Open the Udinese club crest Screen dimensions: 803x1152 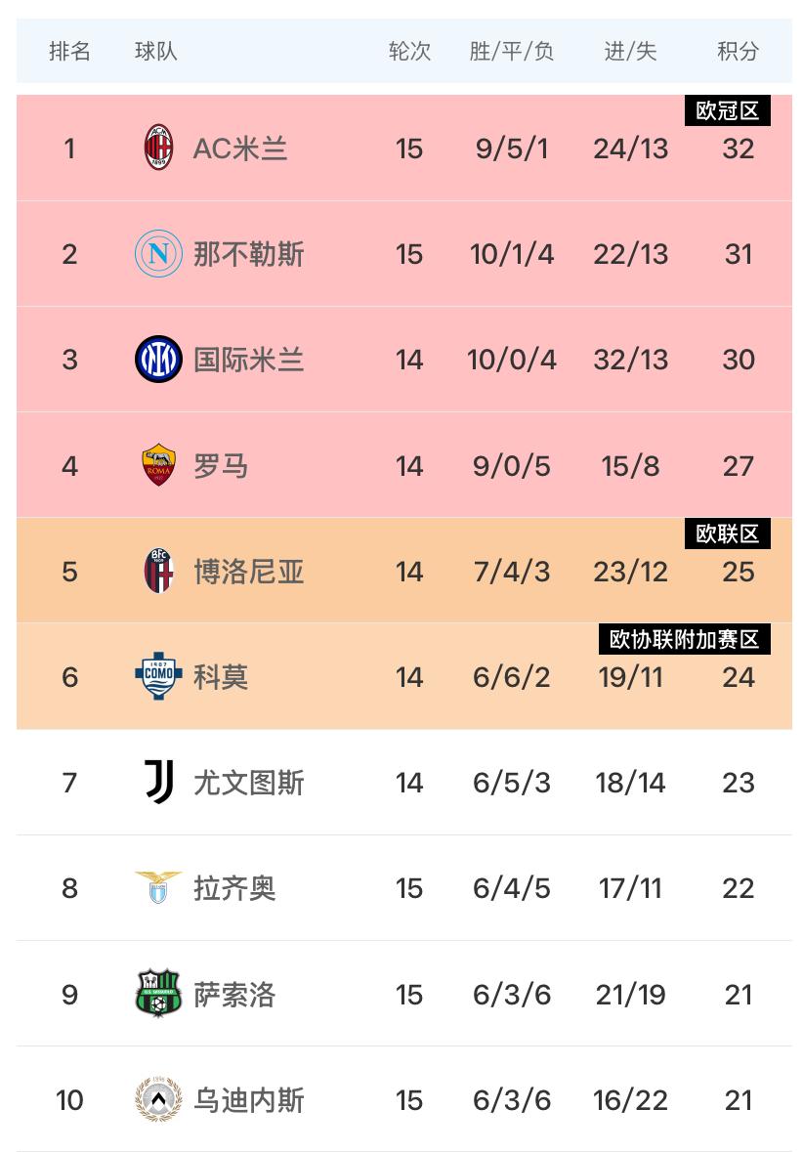click(158, 1099)
